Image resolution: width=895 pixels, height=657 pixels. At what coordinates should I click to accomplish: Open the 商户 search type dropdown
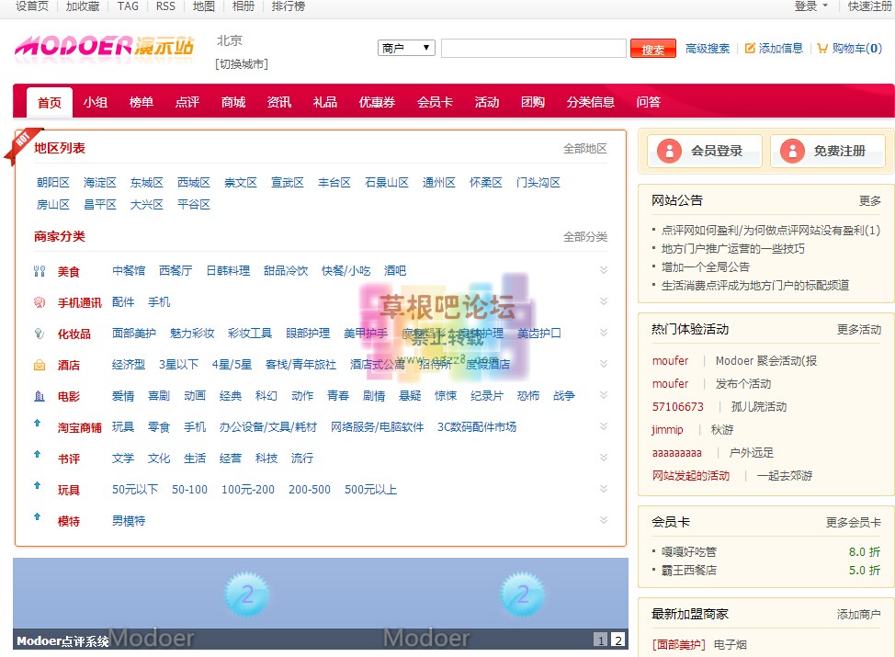coord(406,49)
